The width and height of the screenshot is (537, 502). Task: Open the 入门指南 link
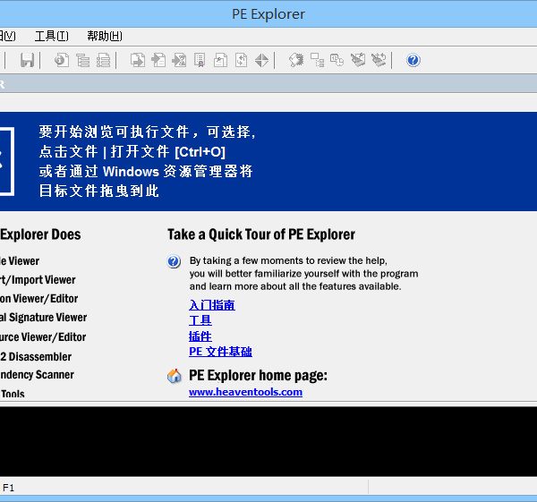pyautogui.click(x=212, y=305)
